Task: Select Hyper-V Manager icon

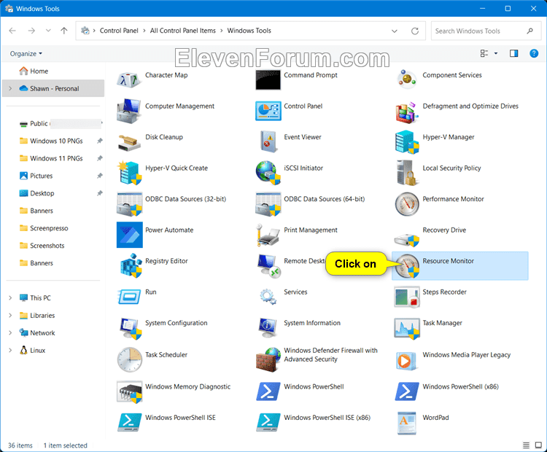Action: [407, 142]
